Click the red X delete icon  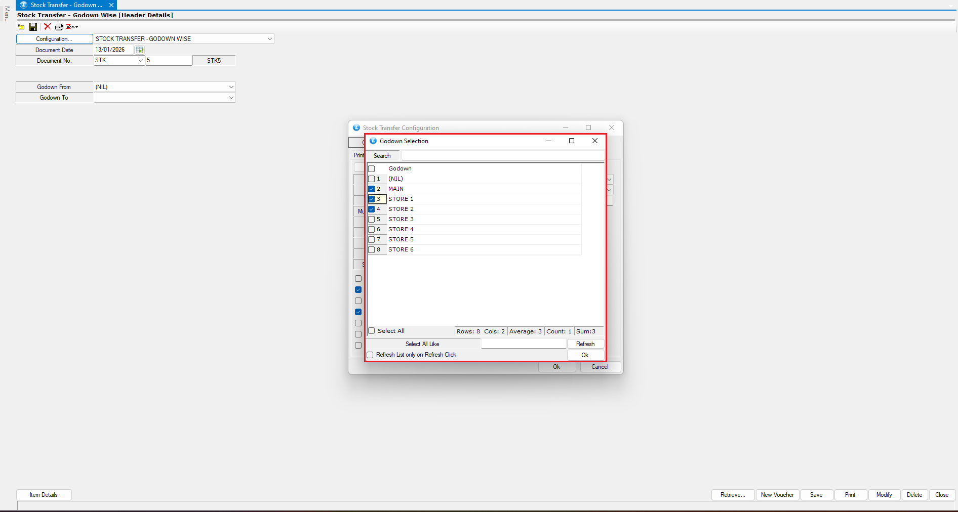47,27
